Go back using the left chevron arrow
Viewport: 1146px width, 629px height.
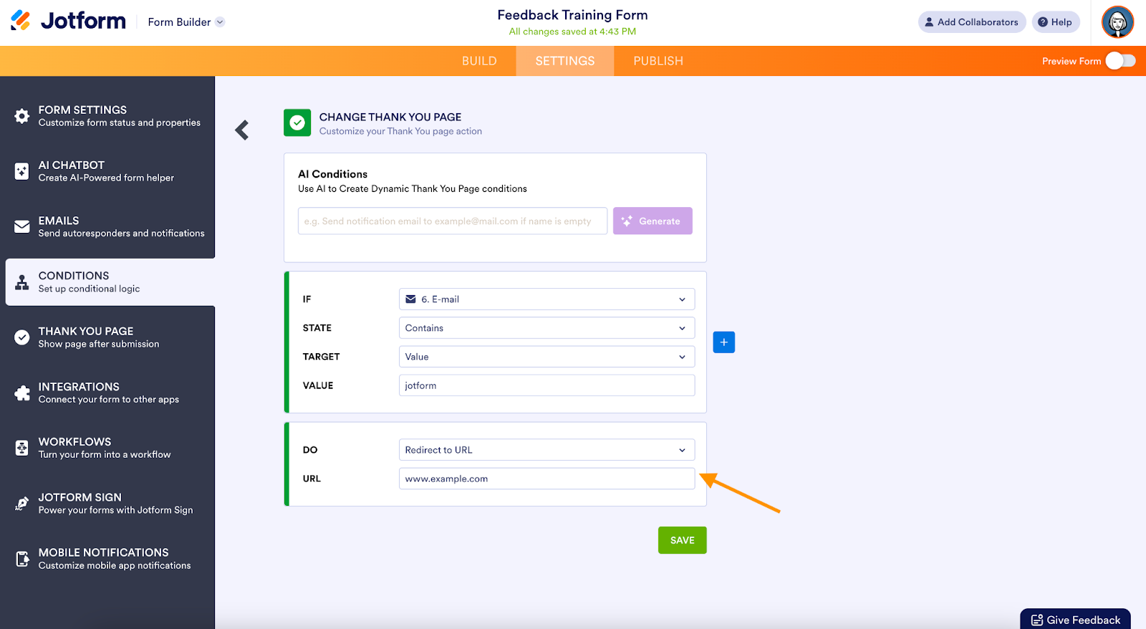(x=242, y=130)
